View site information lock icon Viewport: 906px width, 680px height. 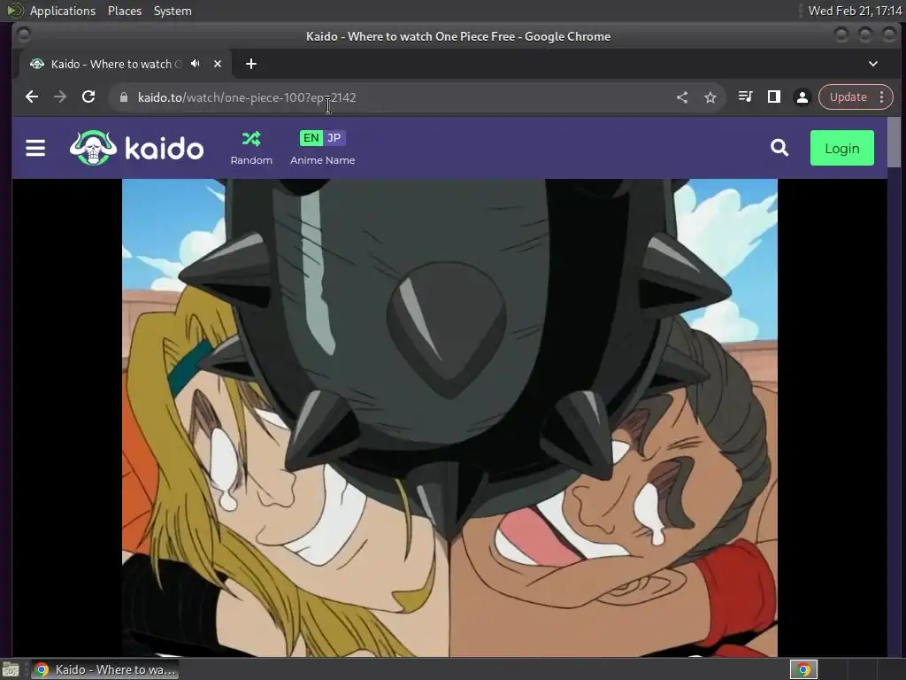coord(124,97)
